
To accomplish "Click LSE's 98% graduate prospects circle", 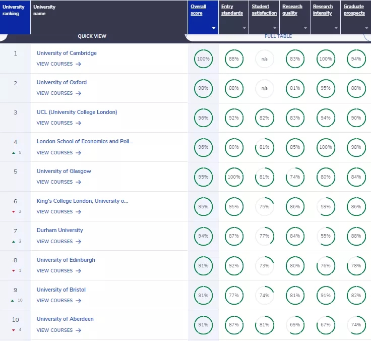I will [356, 147].
